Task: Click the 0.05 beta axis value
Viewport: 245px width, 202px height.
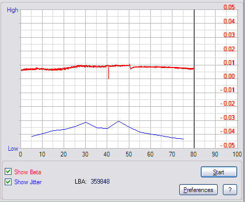Action: [229, 7]
